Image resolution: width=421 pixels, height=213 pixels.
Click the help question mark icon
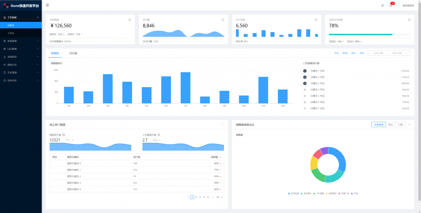[x=382, y=5]
